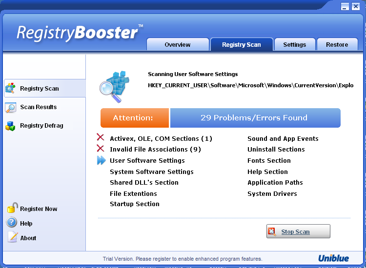Select the Registry Scan tab

click(242, 44)
